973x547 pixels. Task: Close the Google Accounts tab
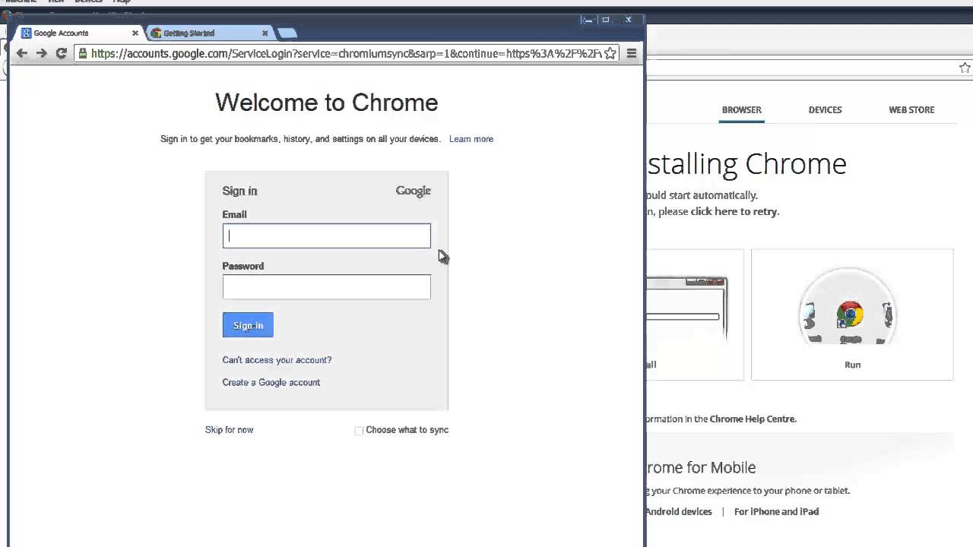coord(135,33)
